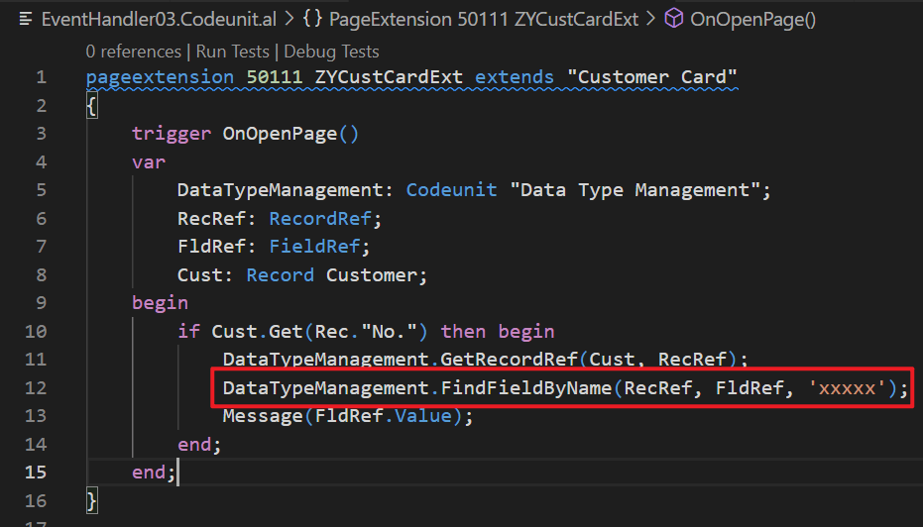Click the 'begin' keyword on line 9

coord(161,303)
